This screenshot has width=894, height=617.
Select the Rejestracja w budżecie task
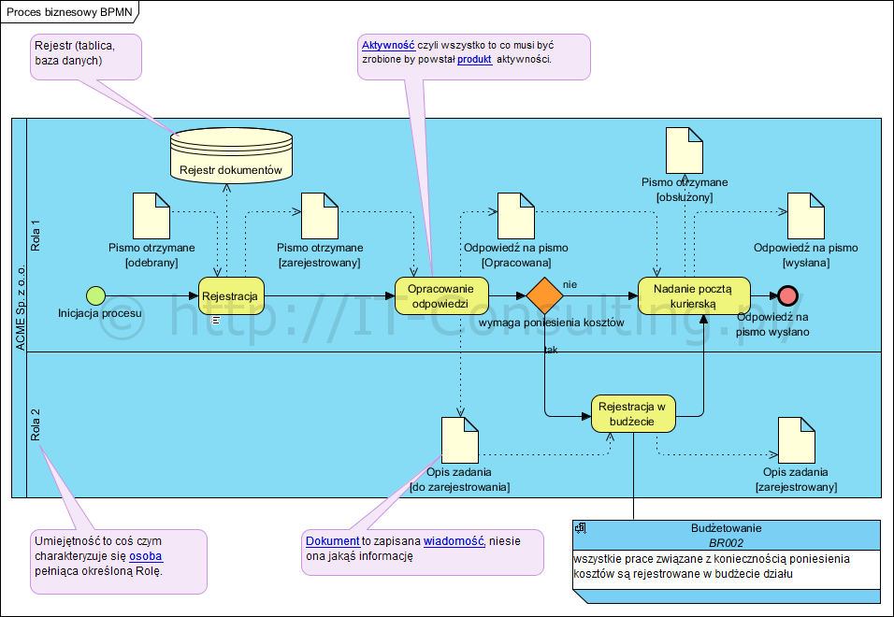[x=633, y=413]
